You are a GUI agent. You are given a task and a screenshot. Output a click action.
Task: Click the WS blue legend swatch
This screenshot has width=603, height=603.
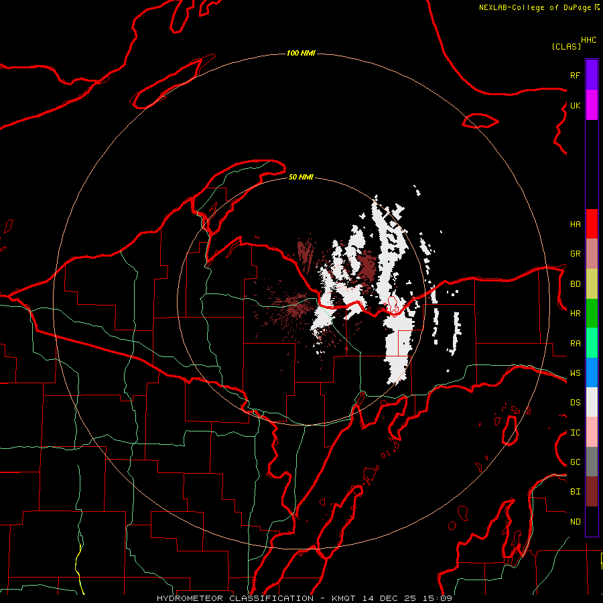pyautogui.click(x=592, y=373)
